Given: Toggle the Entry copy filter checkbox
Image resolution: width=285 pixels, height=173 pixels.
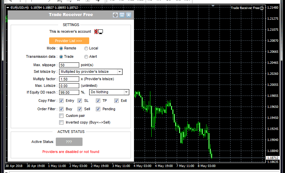Looking at the screenshot, I should pyautogui.click(x=61, y=101).
